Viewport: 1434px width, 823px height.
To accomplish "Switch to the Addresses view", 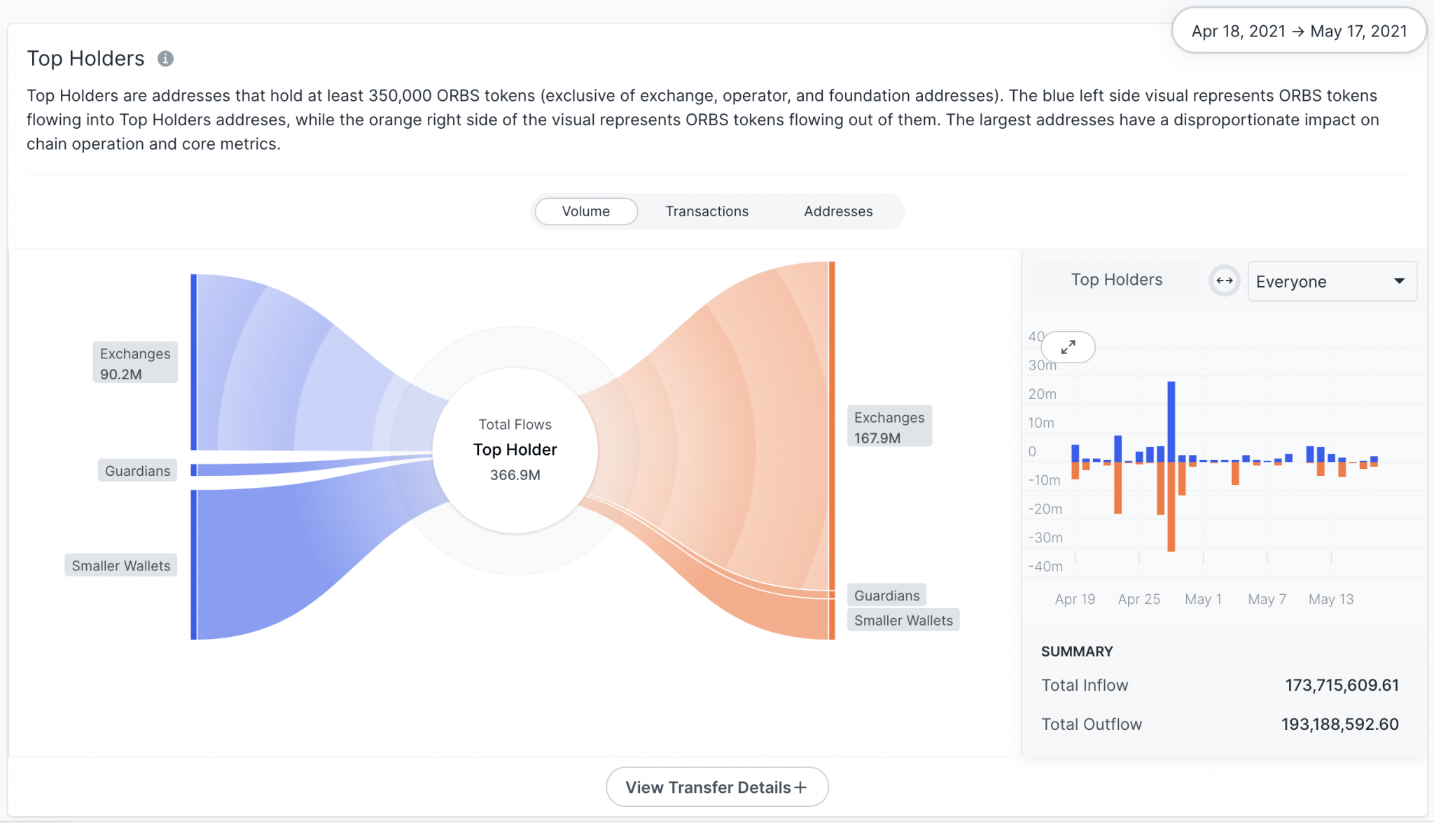I will click(x=838, y=211).
